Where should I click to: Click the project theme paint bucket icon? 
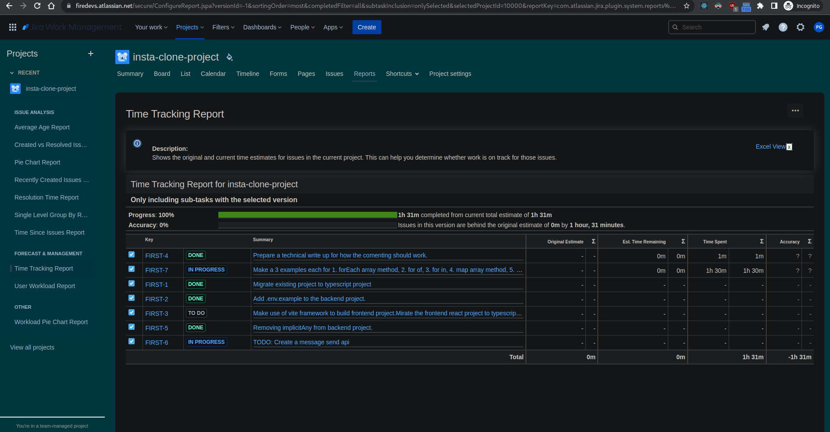[x=229, y=57]
